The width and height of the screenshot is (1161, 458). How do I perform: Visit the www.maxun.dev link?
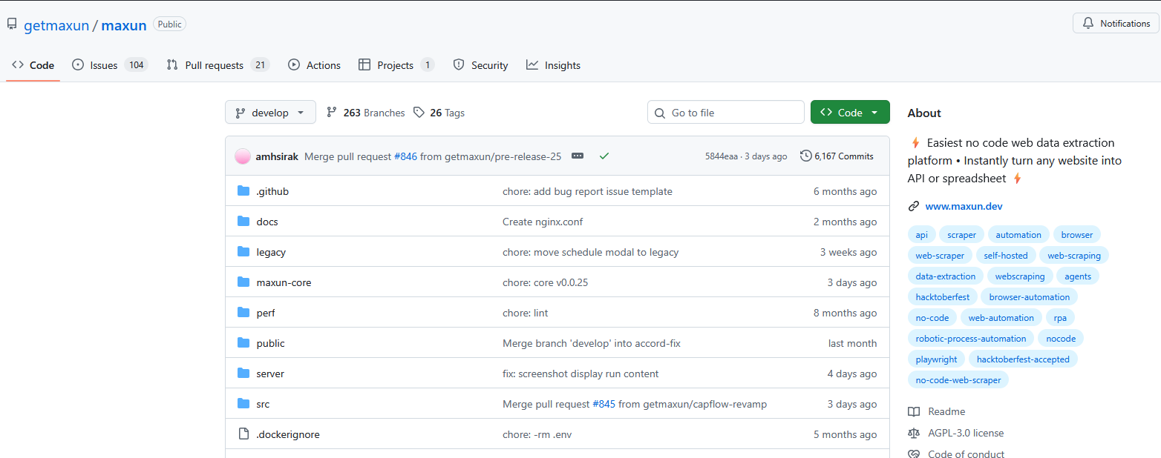pyautogui.click(x=964, y=206)
